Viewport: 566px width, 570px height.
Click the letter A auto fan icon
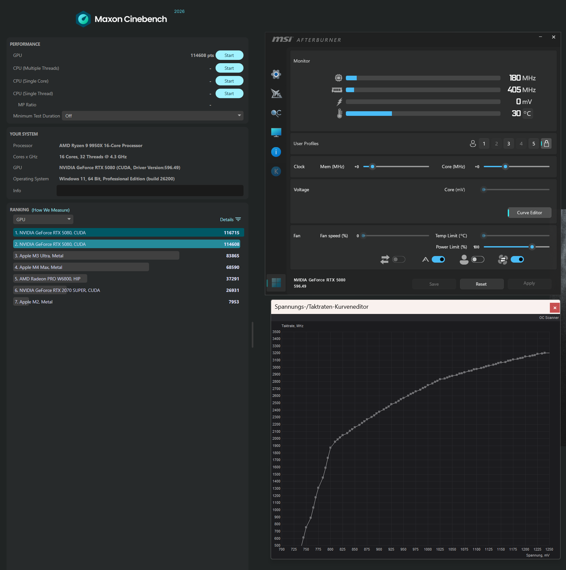pyautogui.click(x=425, y=260)
